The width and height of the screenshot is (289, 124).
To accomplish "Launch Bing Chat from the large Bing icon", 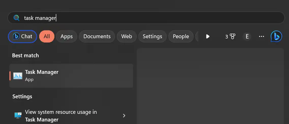I will coord(276,36).
